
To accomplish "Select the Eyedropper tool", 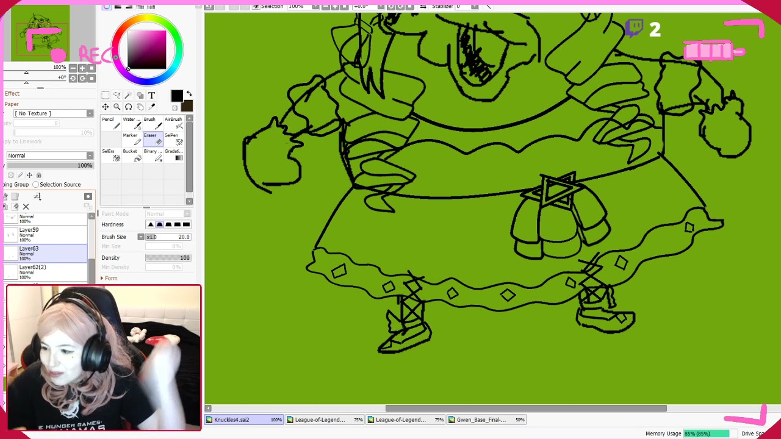I will (151, 107).
